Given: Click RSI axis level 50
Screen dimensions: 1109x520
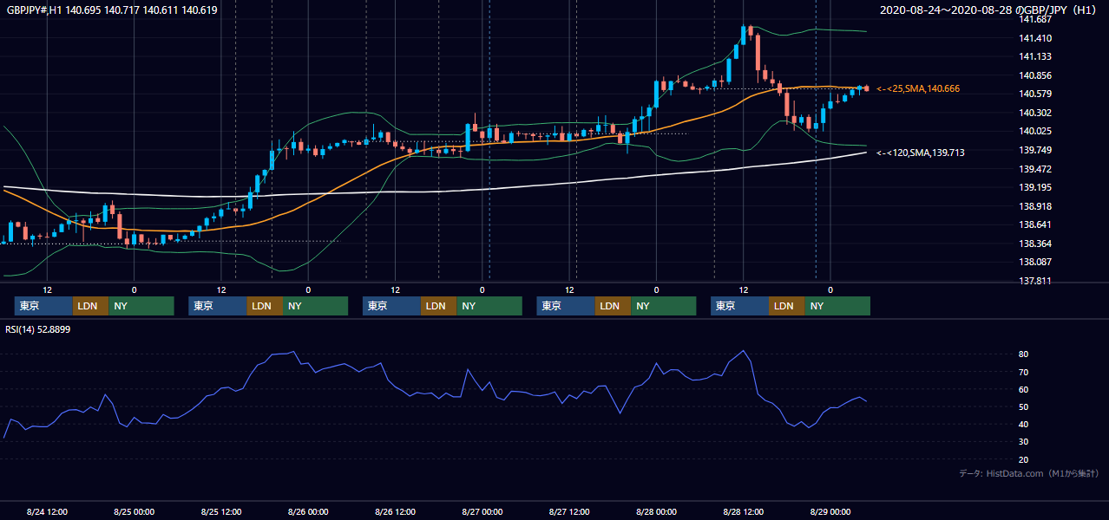Looking at the screenshot, I should click(1024, 406).
